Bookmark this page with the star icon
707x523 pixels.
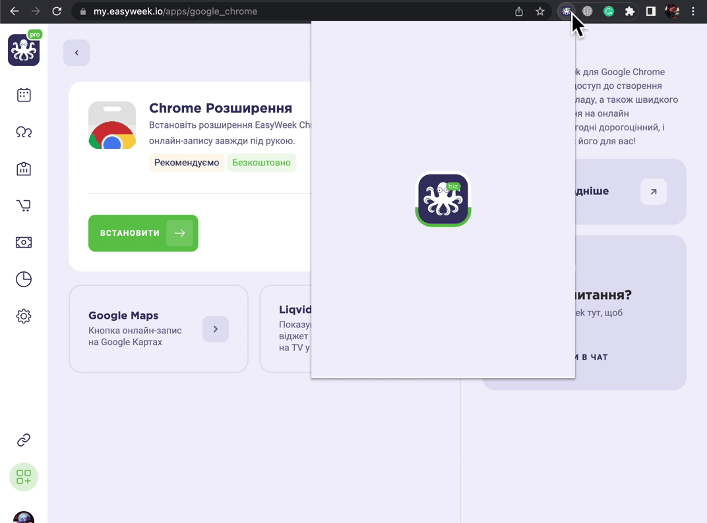[539, 11]
